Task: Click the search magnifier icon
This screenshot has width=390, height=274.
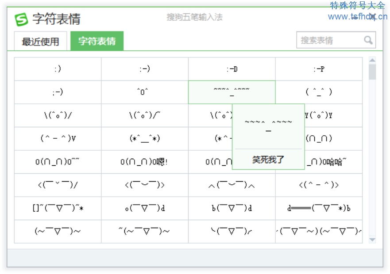Action: pos(368,40)
